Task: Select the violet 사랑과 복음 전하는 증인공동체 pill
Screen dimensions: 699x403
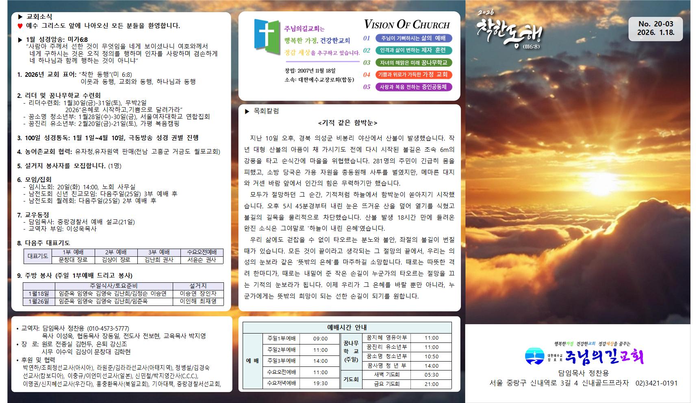Action: (x=413, y=87)
